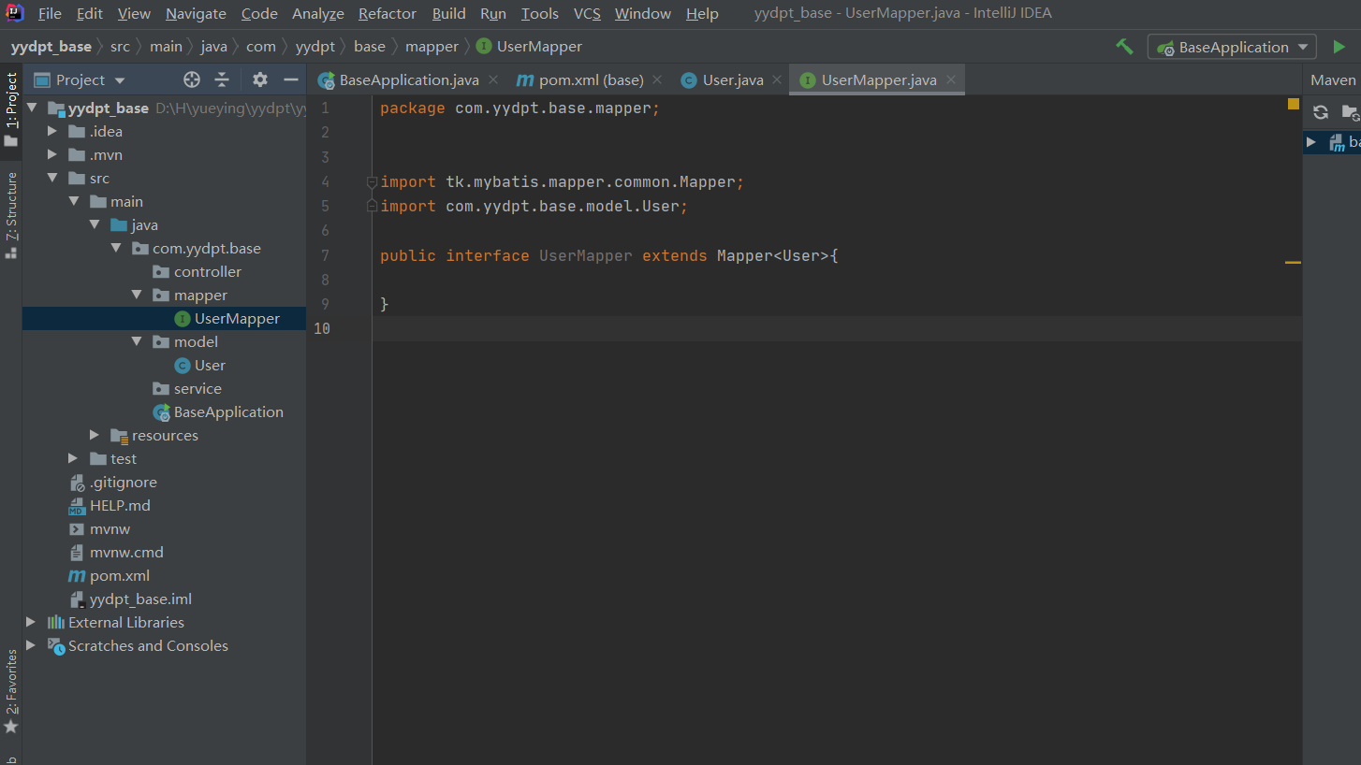Viewport: 1361px width, 765px height.
Task: Toggle the Favorites tool window sidebar button
Action: 11,692
